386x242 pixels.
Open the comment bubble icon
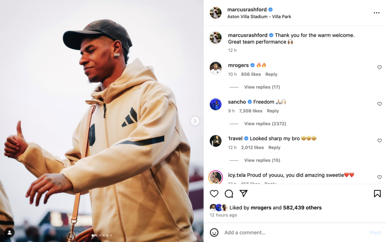[229, 193]
